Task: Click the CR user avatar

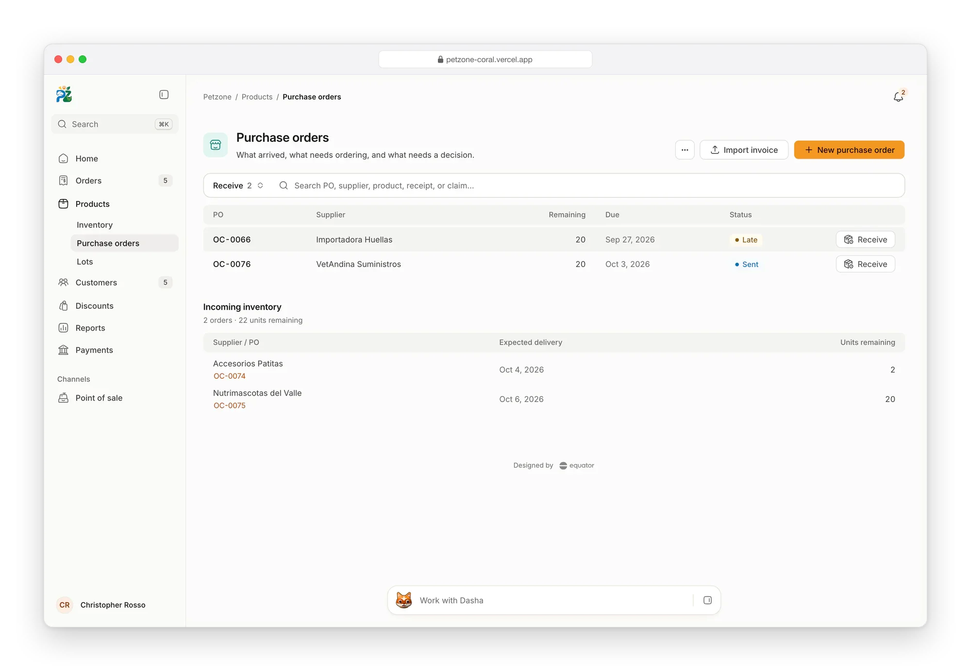Action: tap(65, 605)
